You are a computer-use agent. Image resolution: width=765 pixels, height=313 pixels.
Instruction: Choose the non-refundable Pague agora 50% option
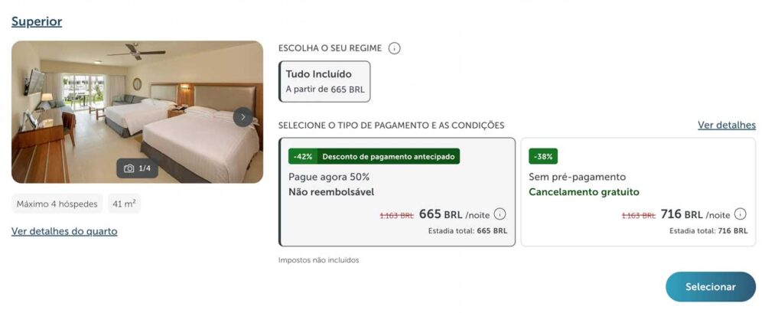click(397, 192)
